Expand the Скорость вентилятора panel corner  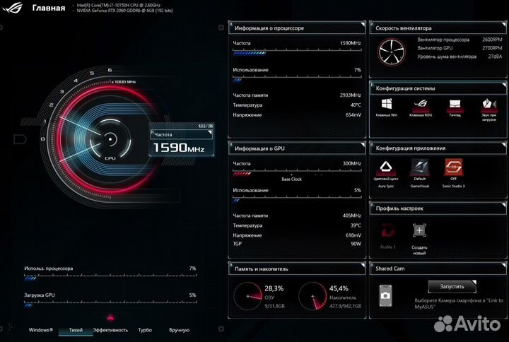click(x=503, y=24)
